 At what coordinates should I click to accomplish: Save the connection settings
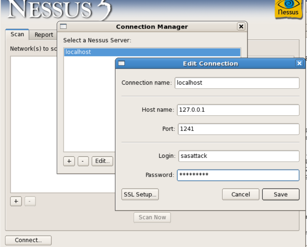pyautogui.click(x=281, y=194)
